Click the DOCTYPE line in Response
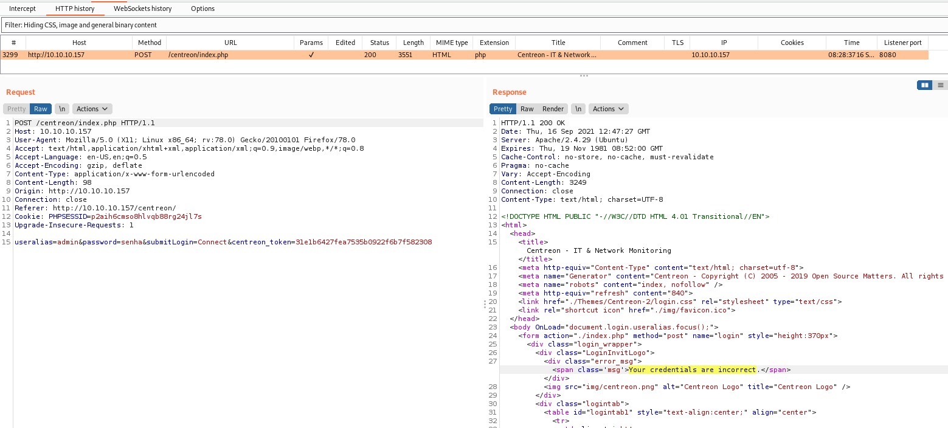Viewport: 948px width, 428px height. (635, 216)
